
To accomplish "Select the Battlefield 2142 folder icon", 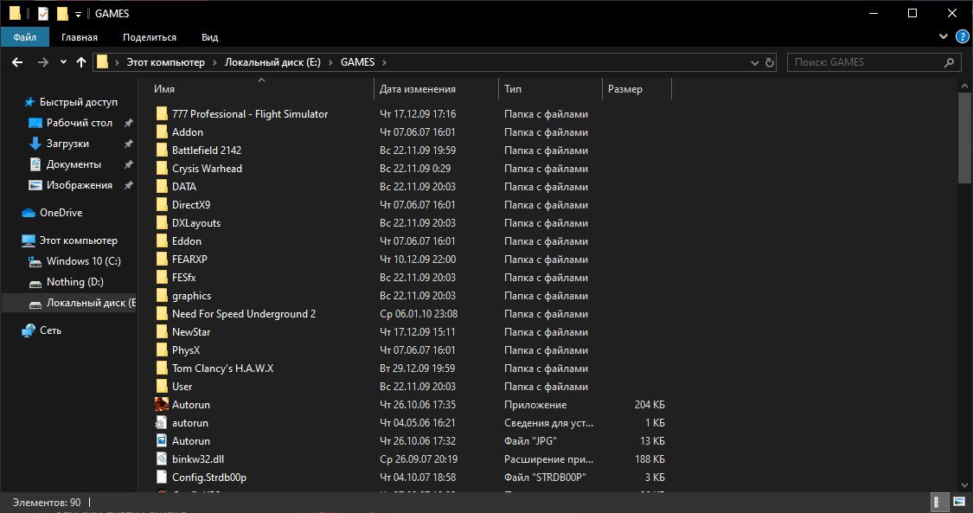I will coord(162,151).
